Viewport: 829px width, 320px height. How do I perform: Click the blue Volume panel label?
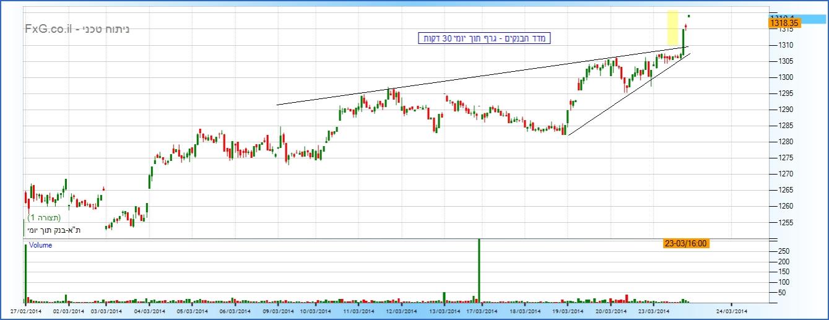pos(40,245)
